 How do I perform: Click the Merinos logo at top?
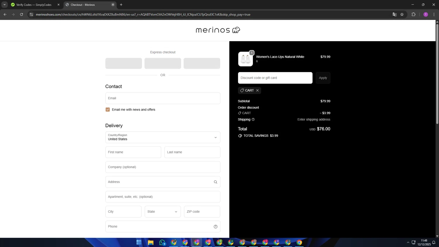218,30
